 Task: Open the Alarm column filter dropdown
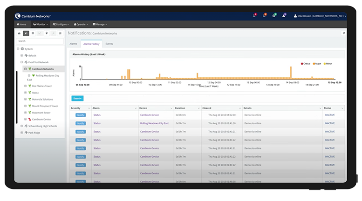[136, 108]
